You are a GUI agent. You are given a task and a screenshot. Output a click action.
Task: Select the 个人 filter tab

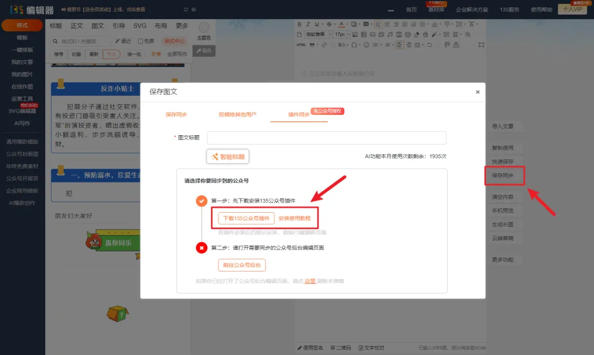(111, 54)
